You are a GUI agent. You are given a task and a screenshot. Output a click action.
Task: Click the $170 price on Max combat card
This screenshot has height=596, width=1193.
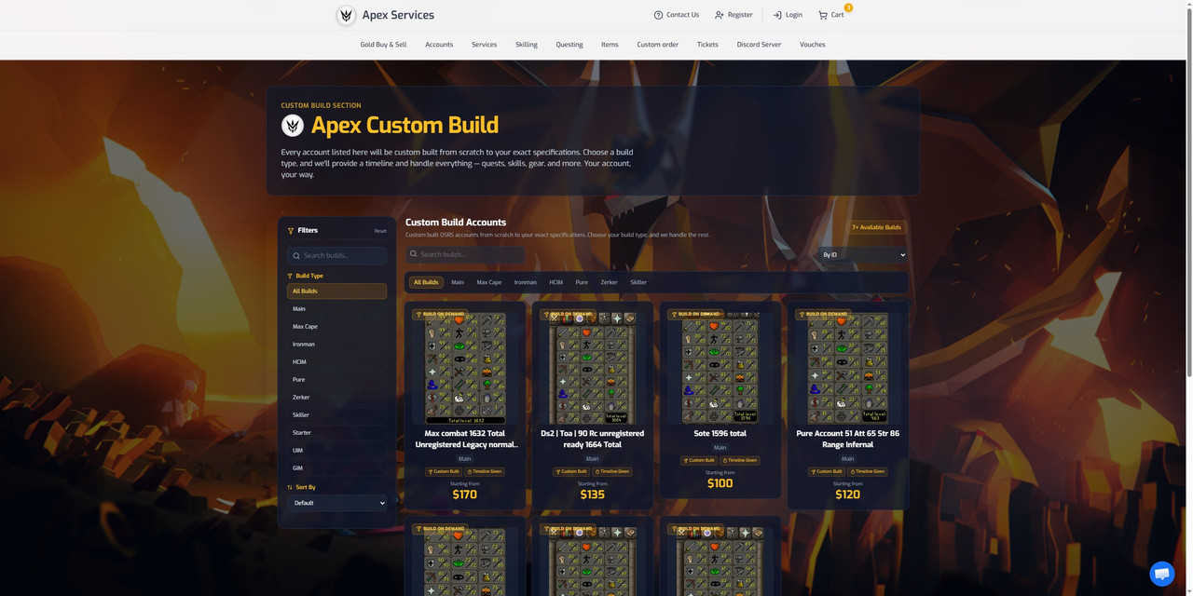click(465, 494)
